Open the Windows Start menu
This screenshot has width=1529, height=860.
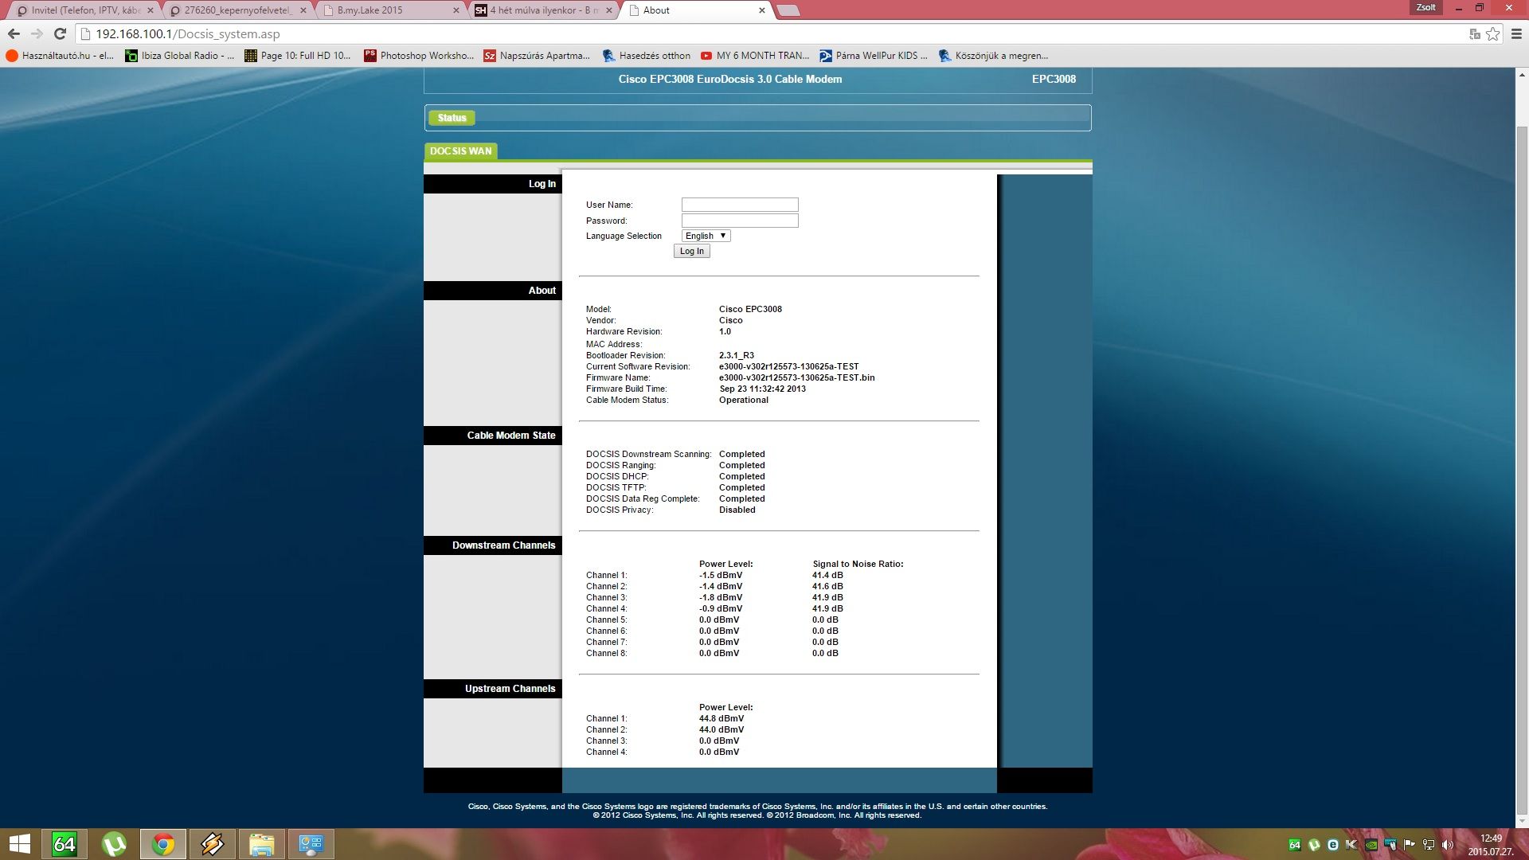click(19, 844)
